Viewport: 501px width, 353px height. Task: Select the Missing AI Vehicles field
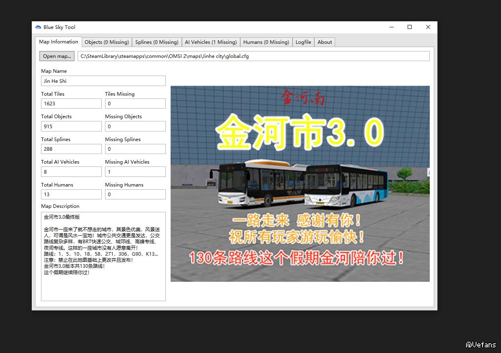(x=135, y=172)
